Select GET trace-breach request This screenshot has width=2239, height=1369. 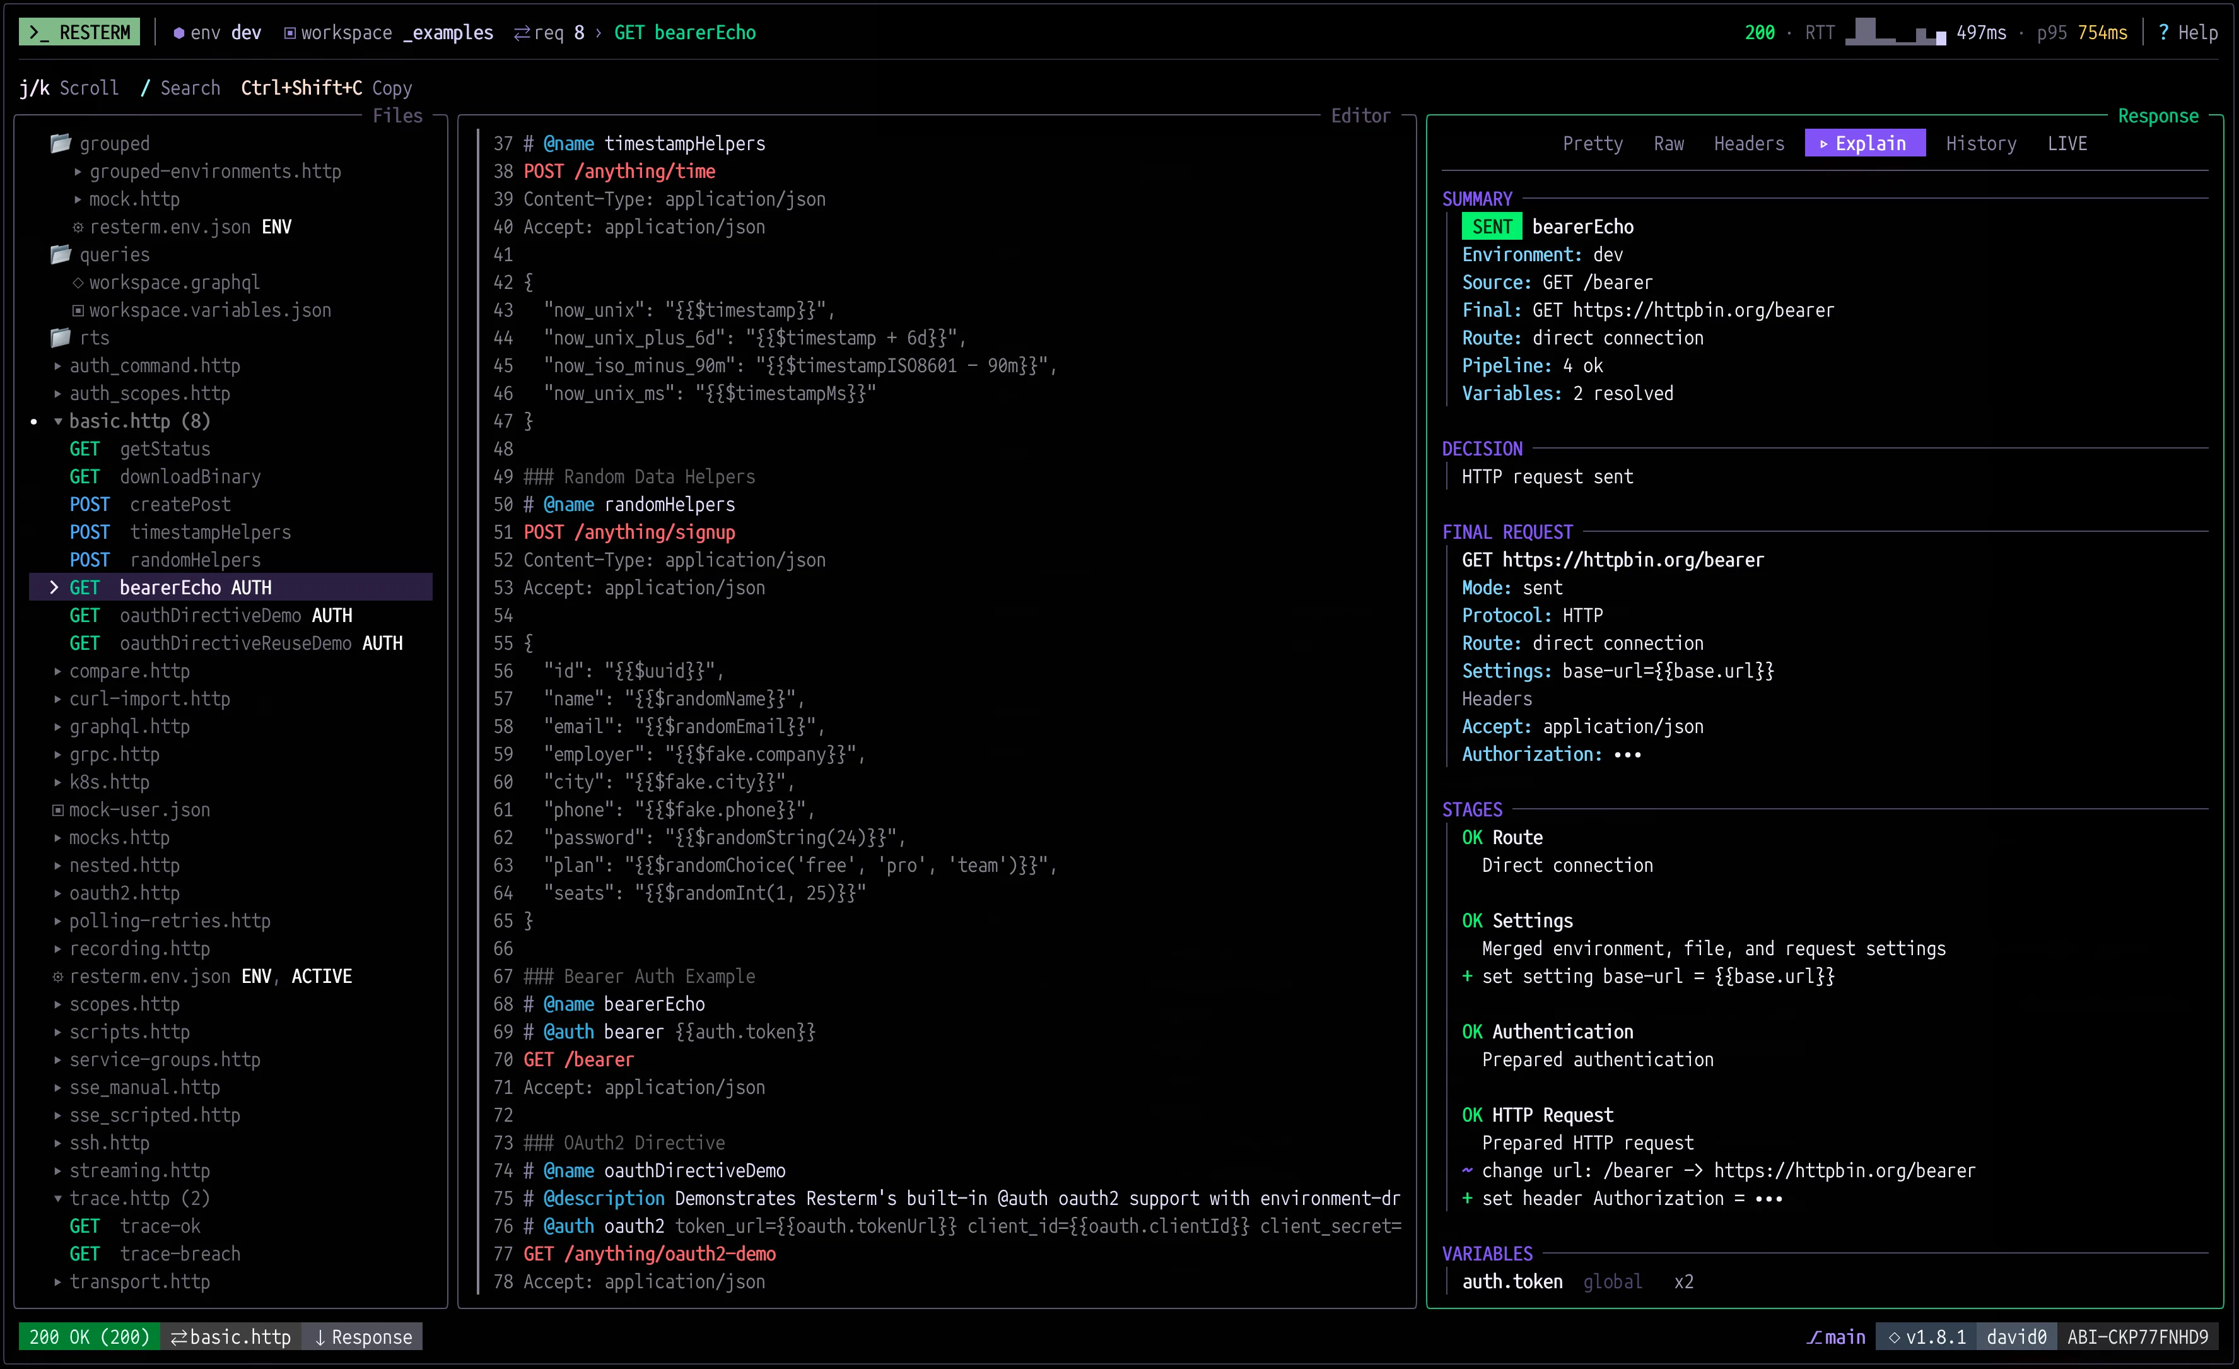[155, 1254]
